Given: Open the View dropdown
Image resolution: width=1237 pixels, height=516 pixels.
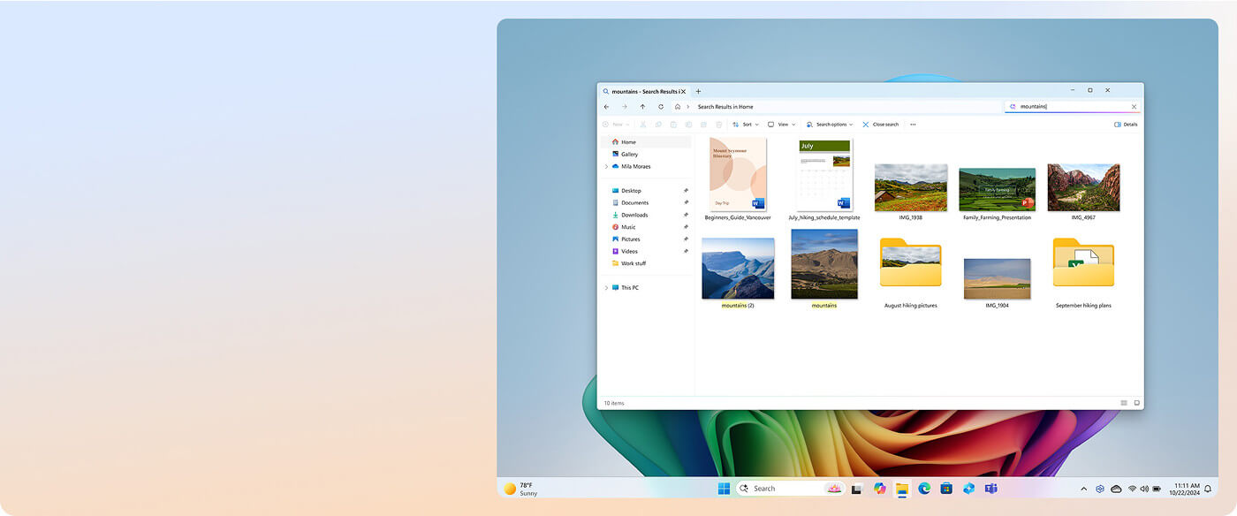Looking at the screenshot, I should click(781, 125).
